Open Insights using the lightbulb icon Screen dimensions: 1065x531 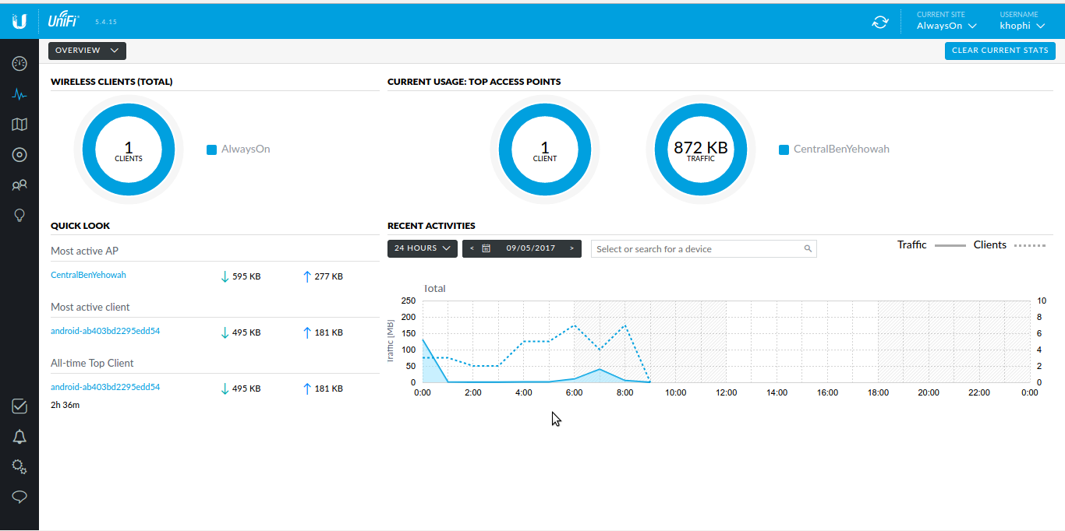[x=19, y=215]
